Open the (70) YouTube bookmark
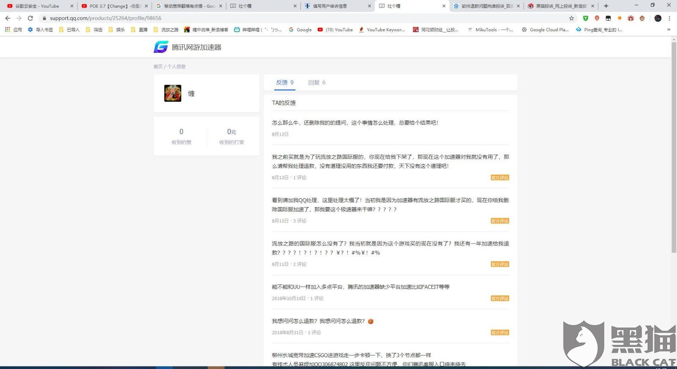The image size is (677, 369). 335,30
